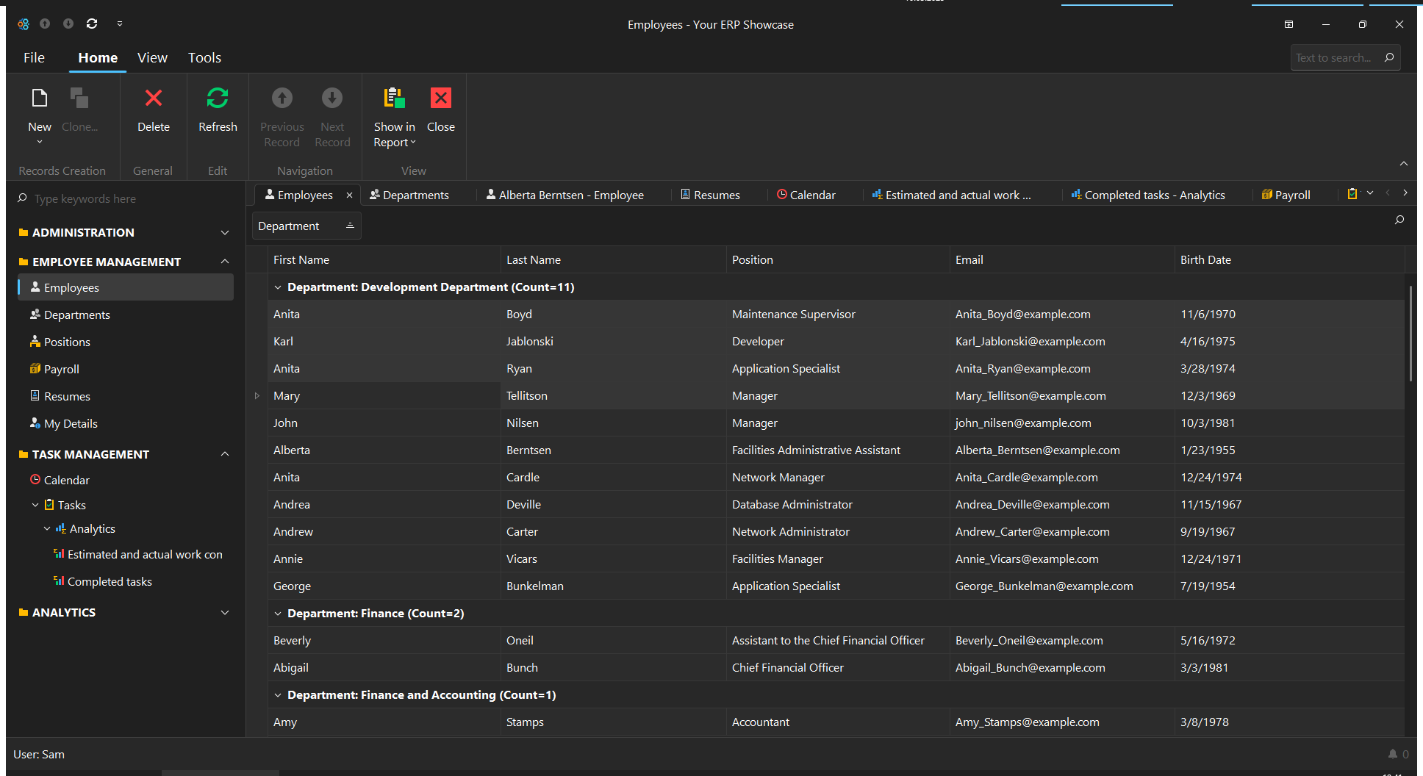
Task: Collapse the Finance and Accounting group
Action: (x=278, y=695)
